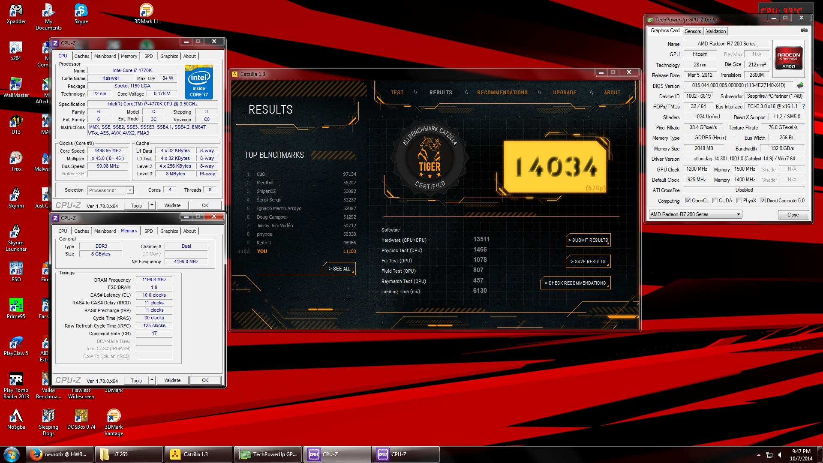823x463 pixels.
Task: Click OK in the Memory CPU-Z window
Action: [205, 380]
